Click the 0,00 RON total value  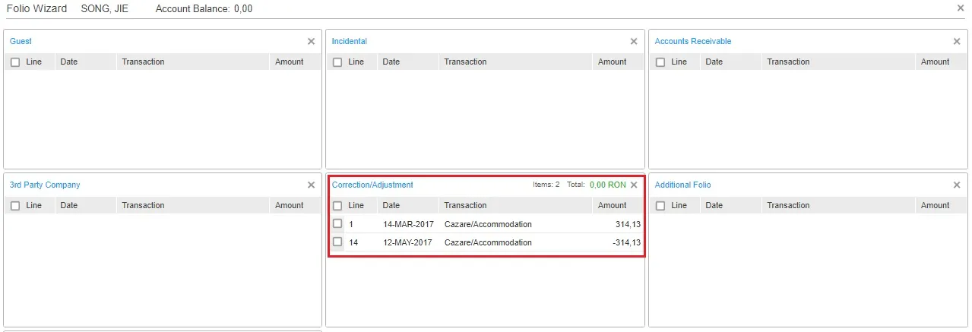[x=608, y=185]
